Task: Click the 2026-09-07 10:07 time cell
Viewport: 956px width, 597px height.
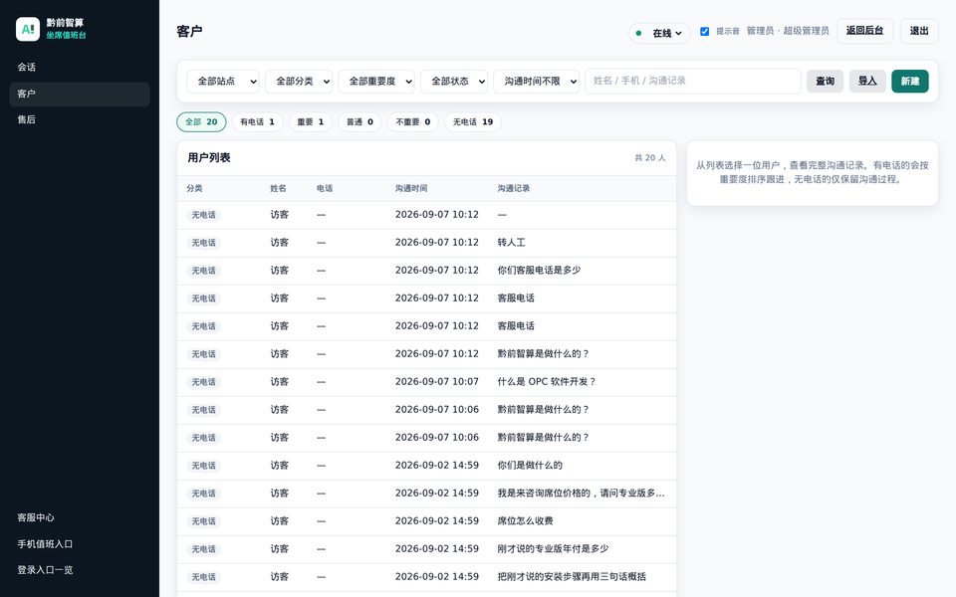Action: pyautogui.click(x=436, y=382)
